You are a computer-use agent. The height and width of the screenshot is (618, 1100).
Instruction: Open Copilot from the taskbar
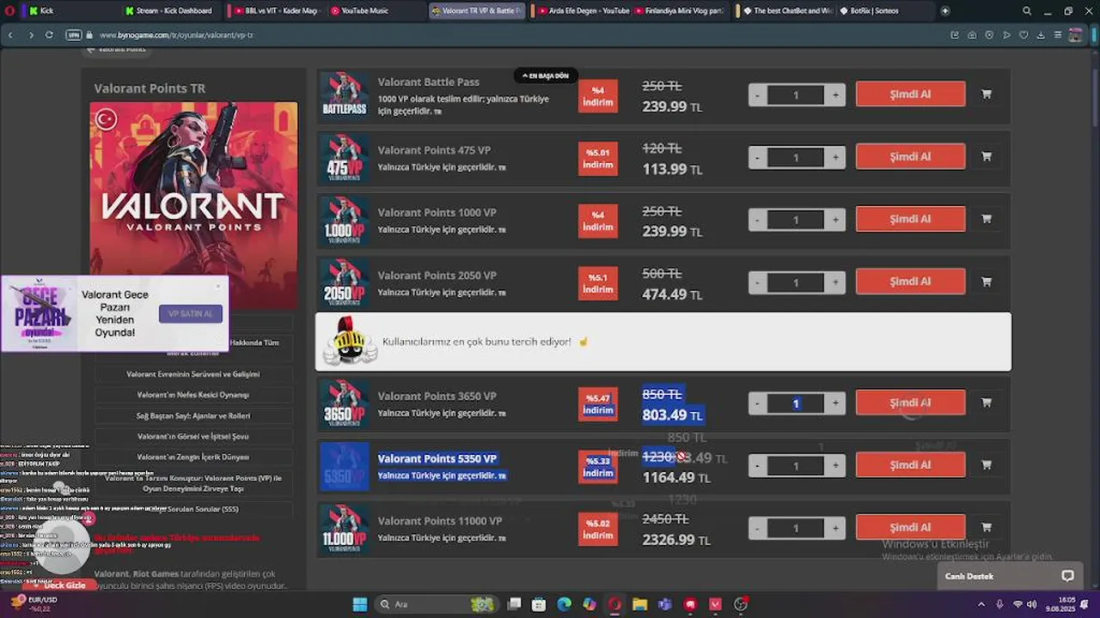click(x=590, y=604)
